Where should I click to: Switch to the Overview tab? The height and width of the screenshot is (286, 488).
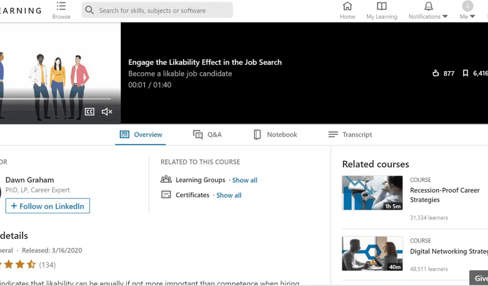tap(141, 135)
